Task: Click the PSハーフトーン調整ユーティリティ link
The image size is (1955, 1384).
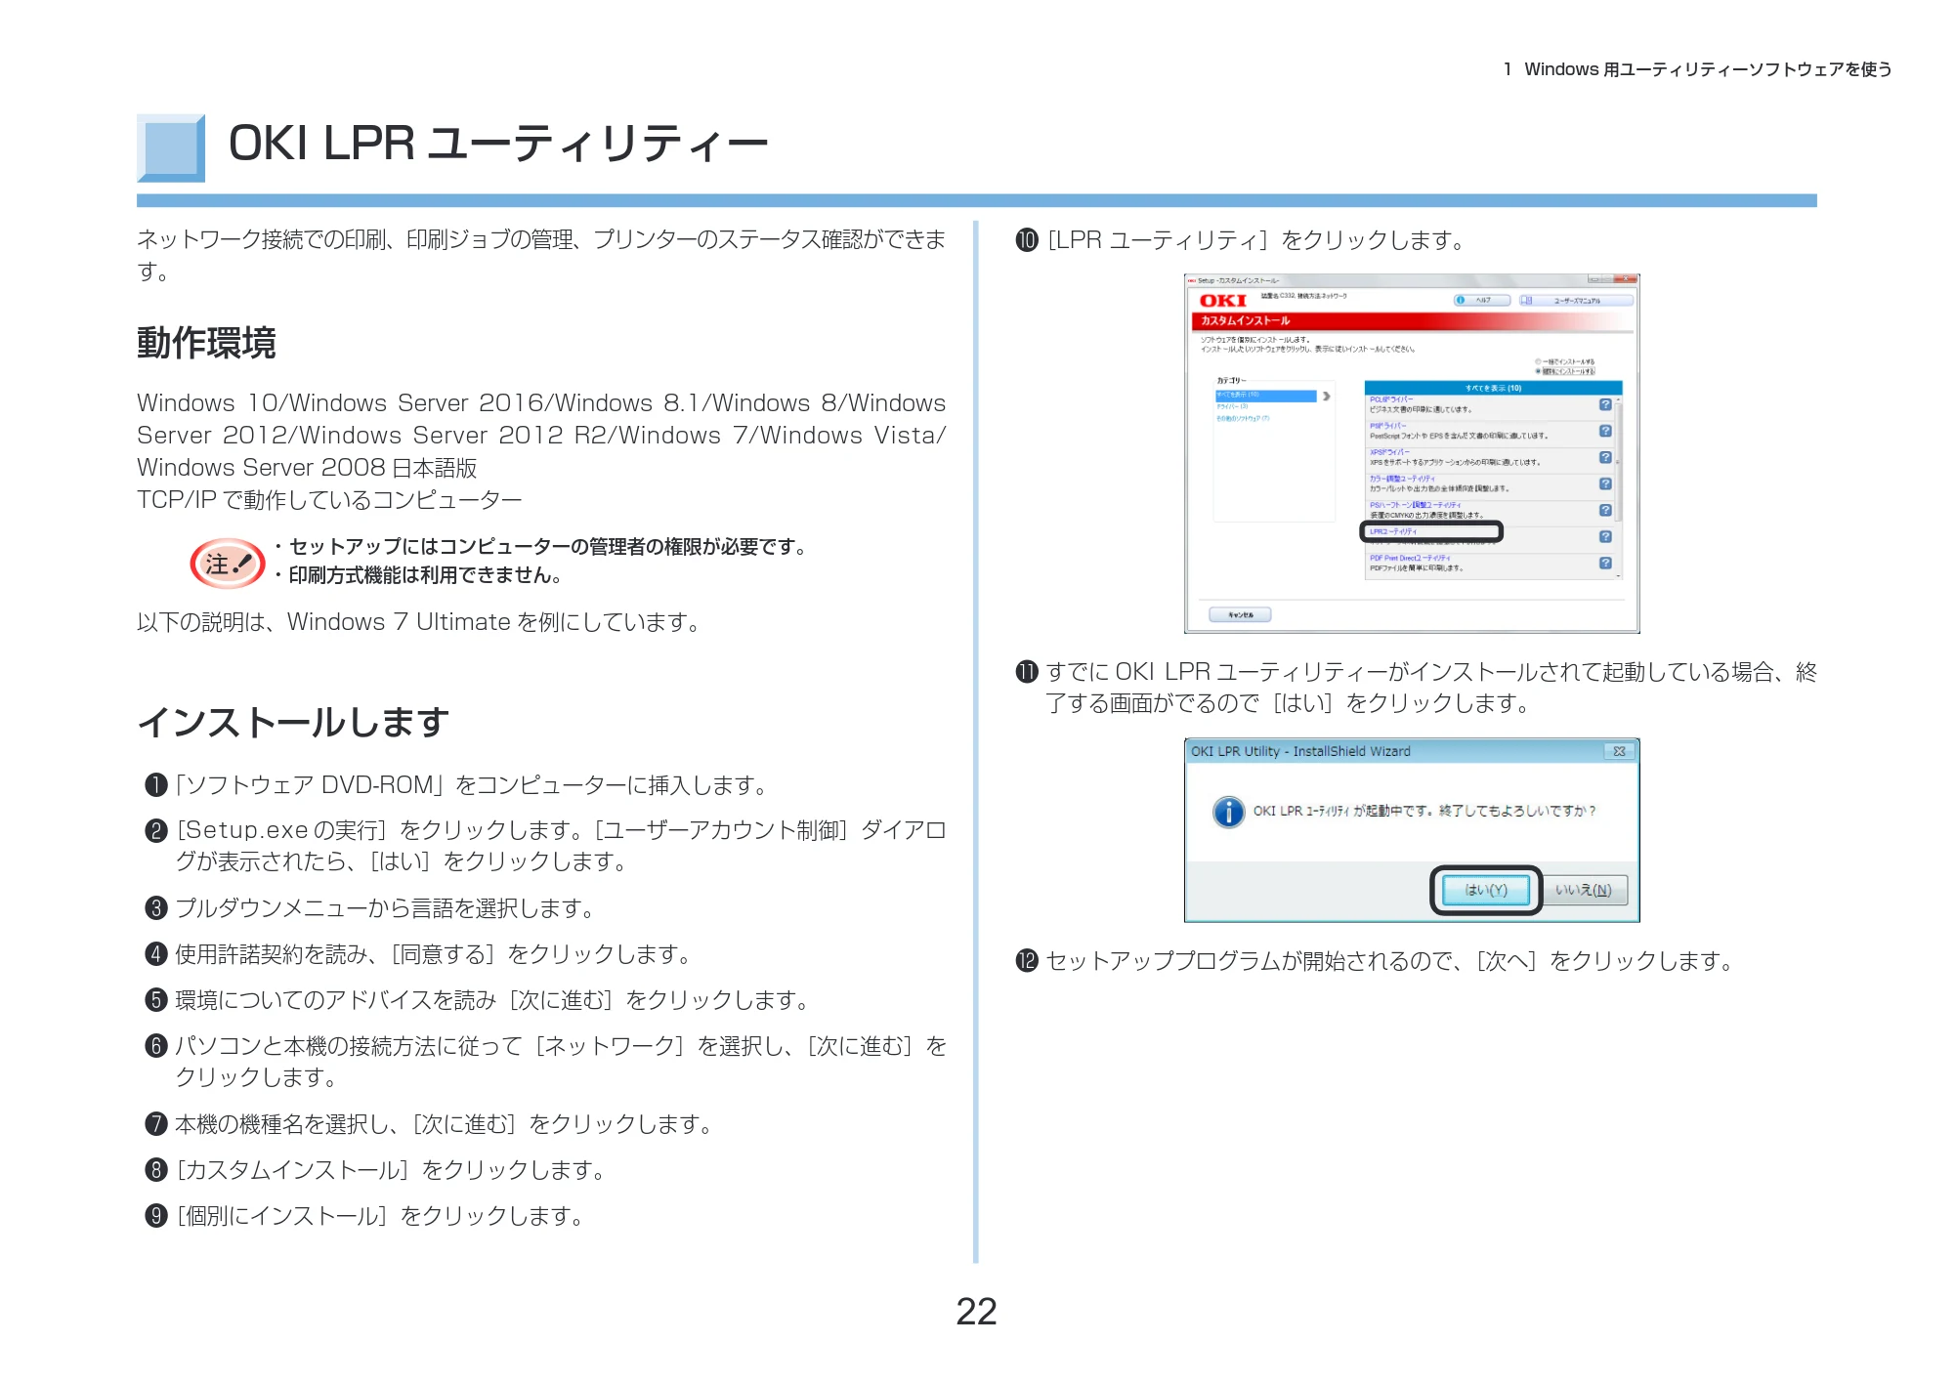Action: 1415,505
